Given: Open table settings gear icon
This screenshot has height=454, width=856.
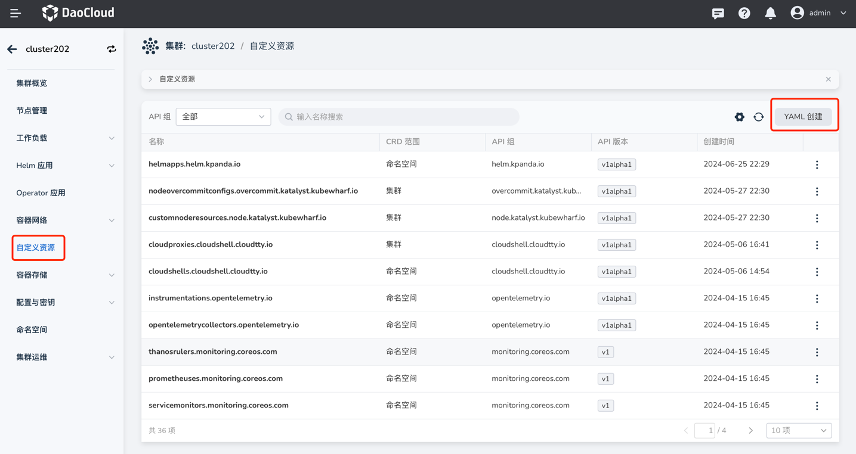Looking at the screenshot, I should [739, 117].
